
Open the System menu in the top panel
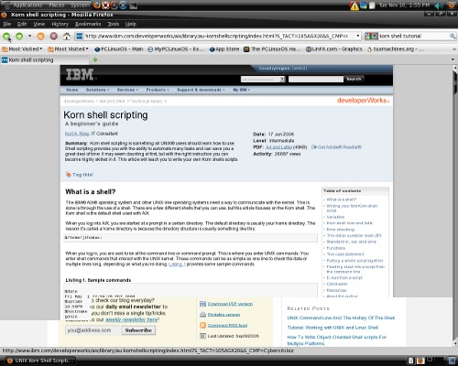coord(80,5)
